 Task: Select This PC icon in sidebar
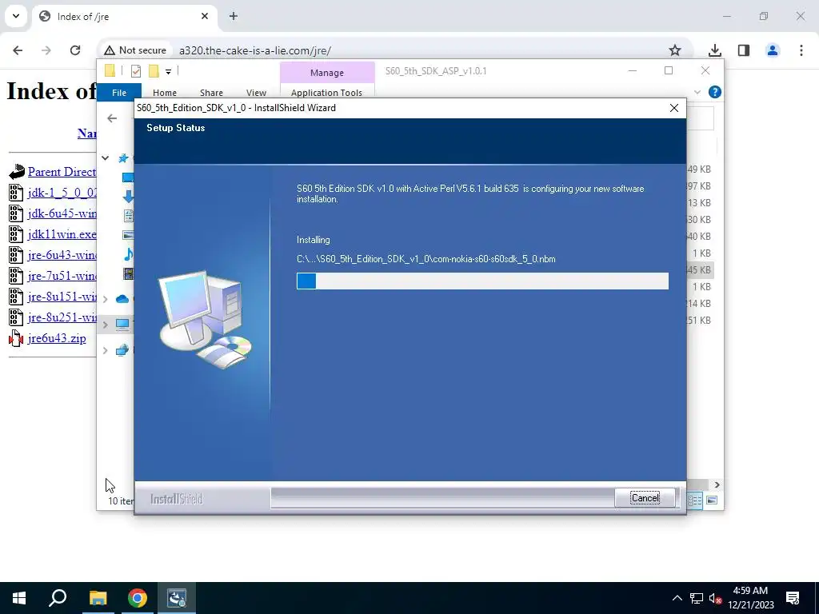tap(122, 325)
